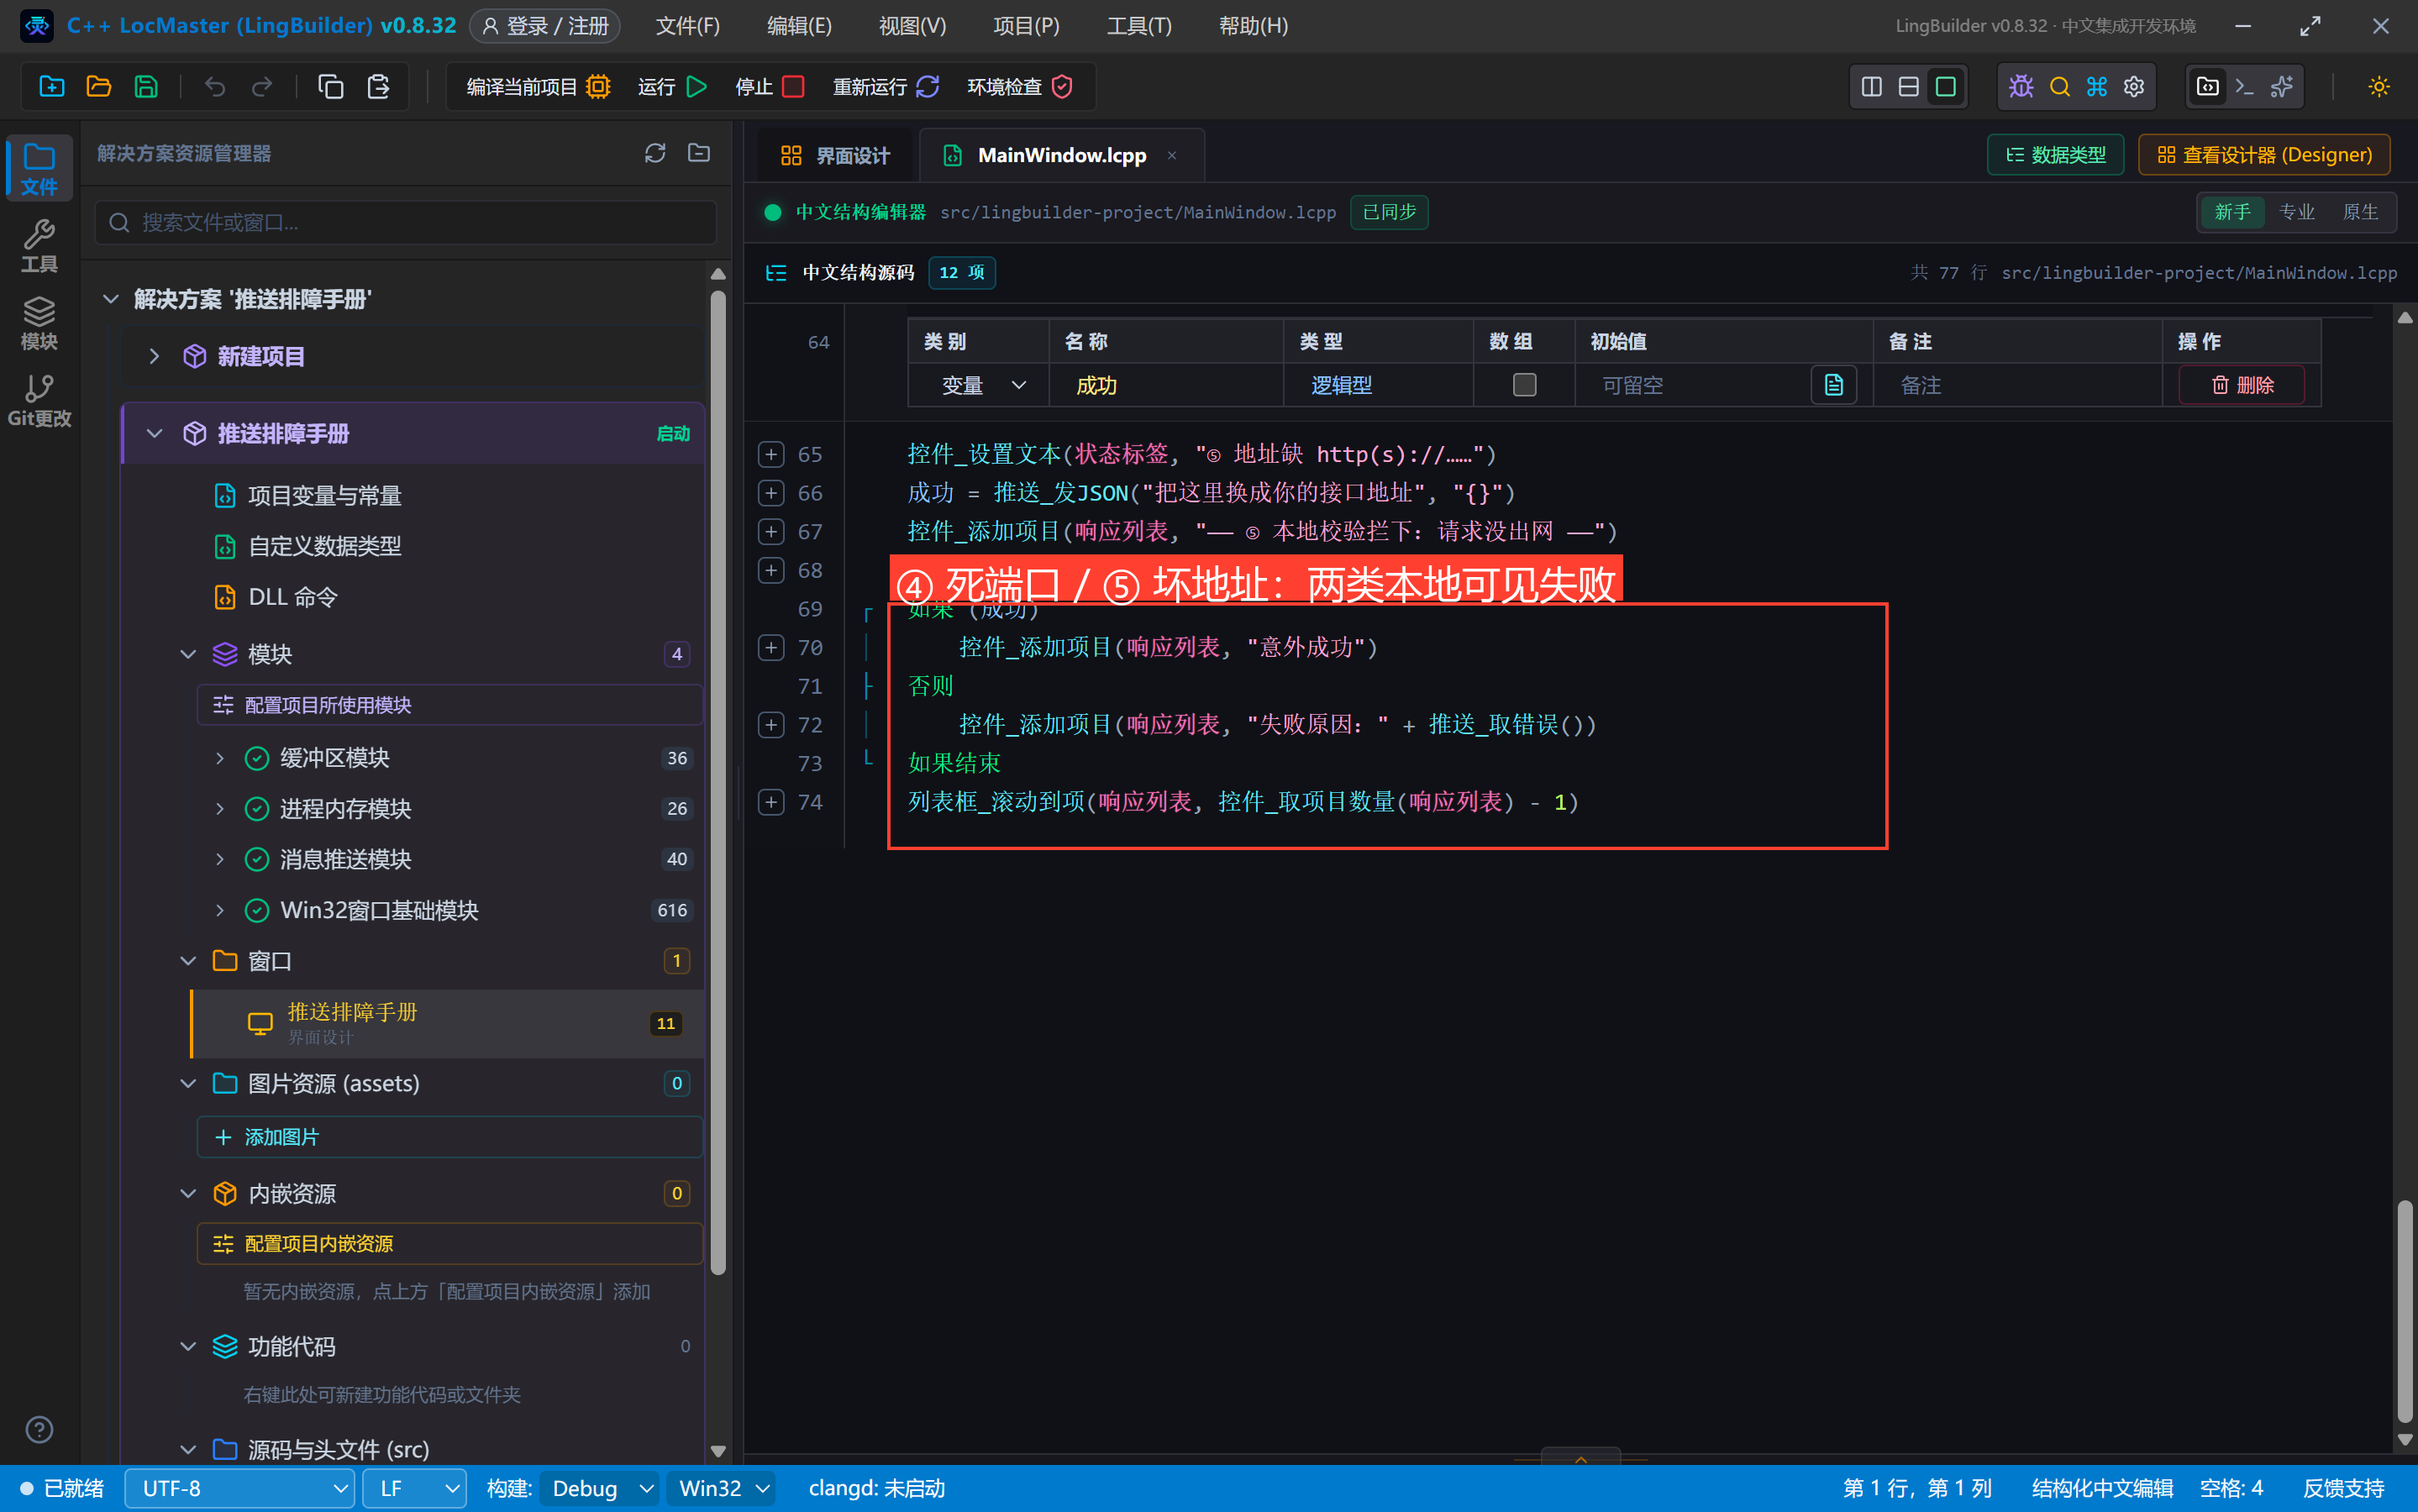Open the debug bug icon
2418x1512 pixels.
tap(2021, 87)
